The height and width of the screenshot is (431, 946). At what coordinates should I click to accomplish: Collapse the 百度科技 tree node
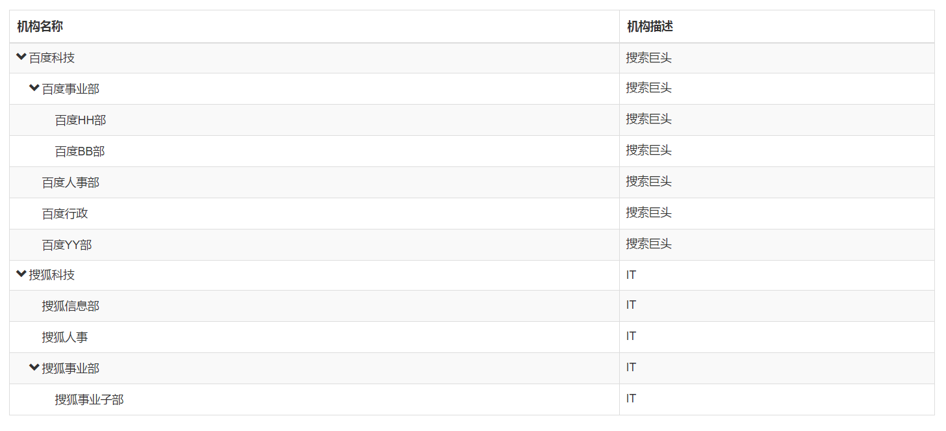pyautogui.click(x=21, y=57)
